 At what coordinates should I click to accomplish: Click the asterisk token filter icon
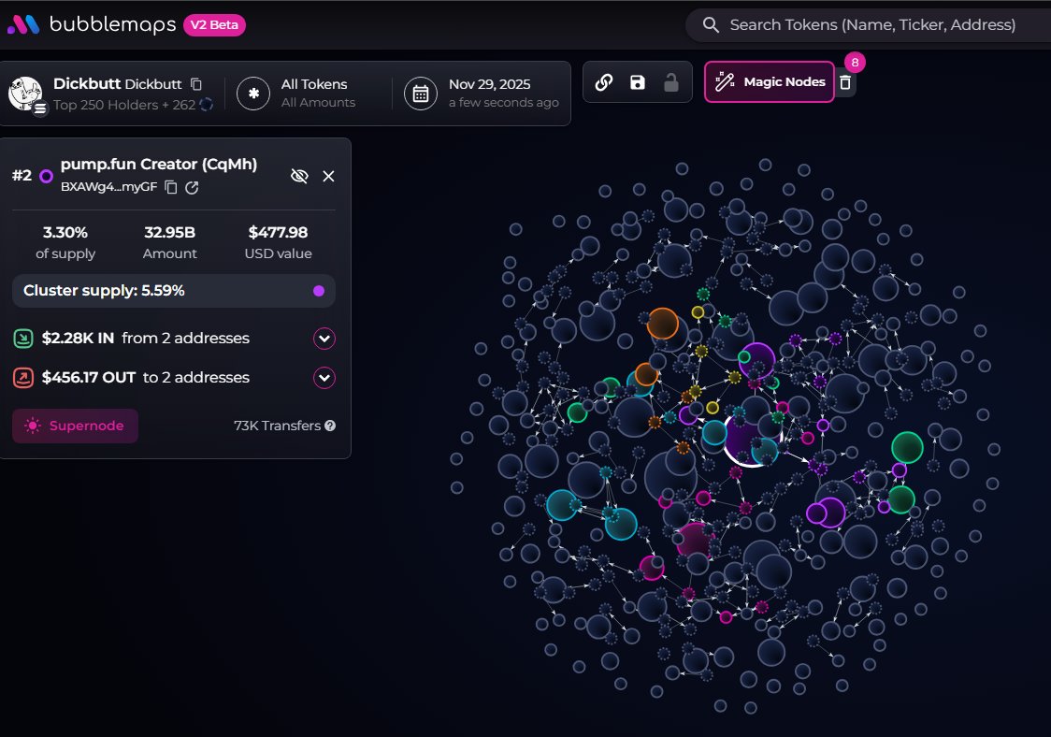(253, 94)
